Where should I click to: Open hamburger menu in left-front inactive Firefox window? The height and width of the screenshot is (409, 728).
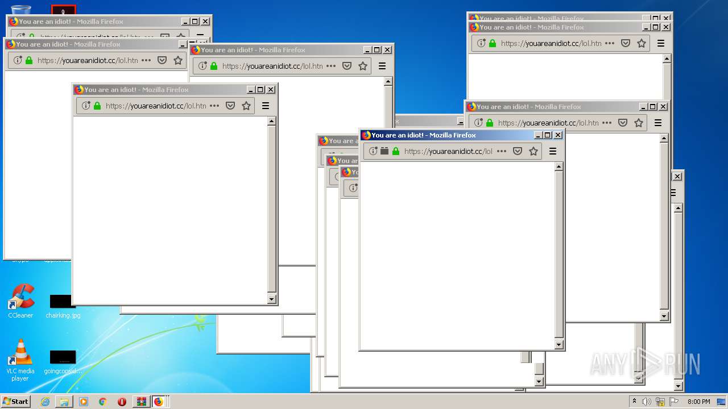click(266, 106)
